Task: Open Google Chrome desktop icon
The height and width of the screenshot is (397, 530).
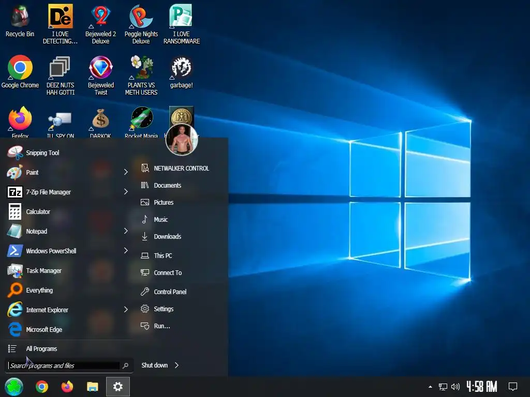Action: 20,72
